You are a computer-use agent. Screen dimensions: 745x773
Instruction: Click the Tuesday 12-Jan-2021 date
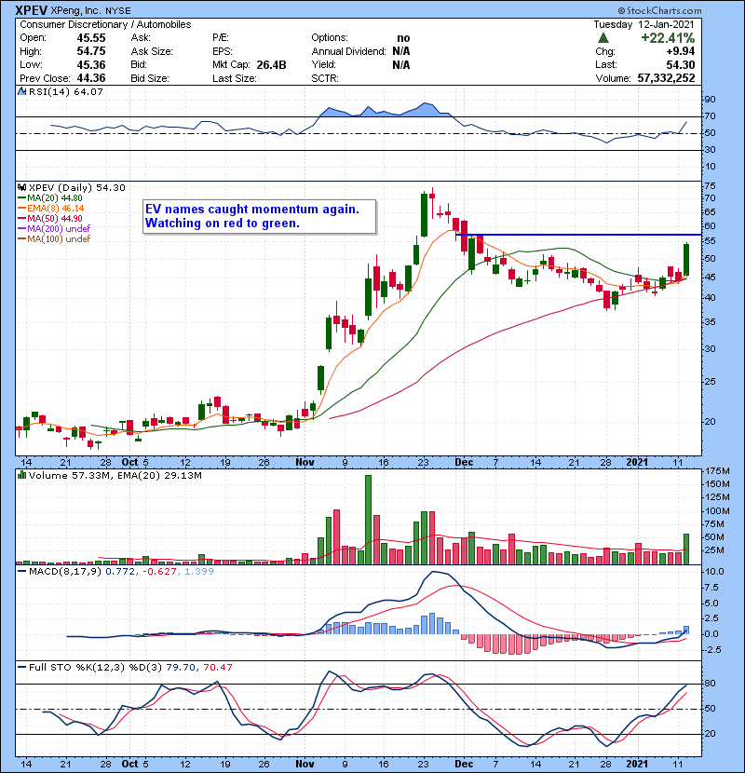(x=643, y=24)
